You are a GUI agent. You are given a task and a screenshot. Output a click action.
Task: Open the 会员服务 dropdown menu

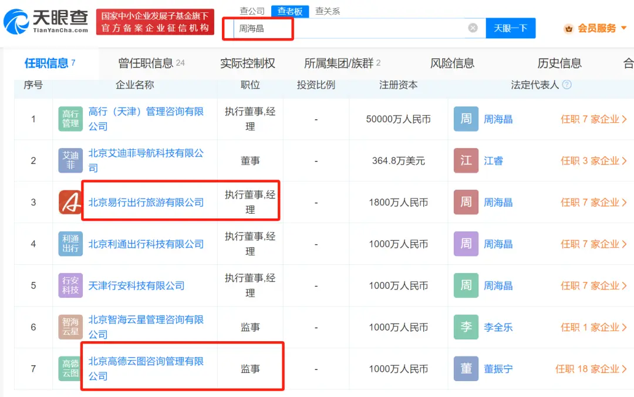click(595, 28)
